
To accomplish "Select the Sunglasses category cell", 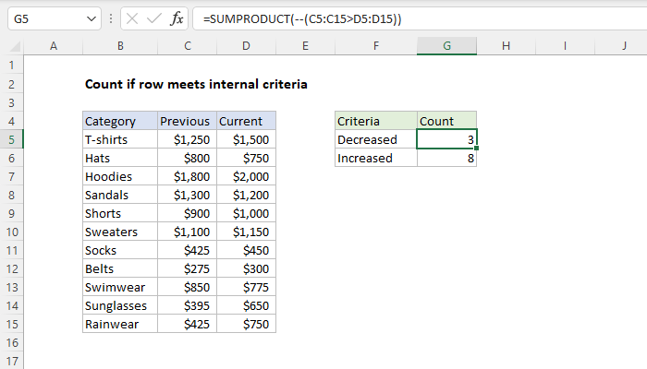I will point(118,305).
